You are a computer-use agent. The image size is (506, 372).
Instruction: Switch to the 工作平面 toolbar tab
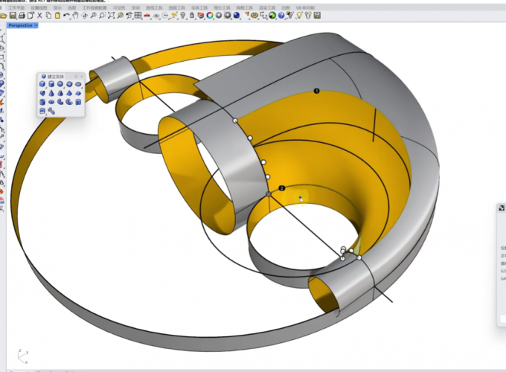[x=16, y=7]
